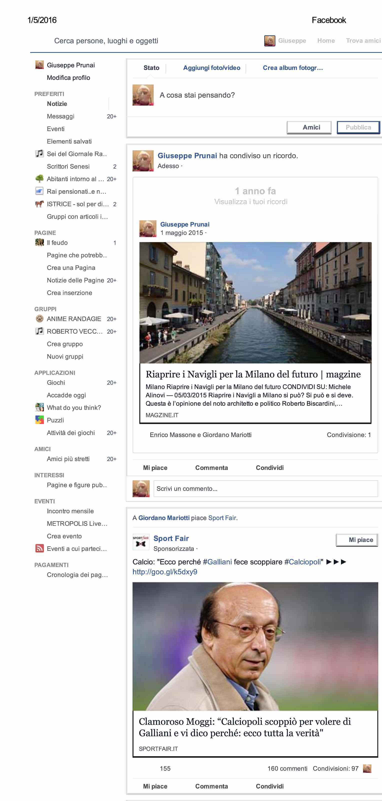The width and height of the screenshot is (382, 801).
Task: Click Crea inserzione
Action: pos(69,292)
